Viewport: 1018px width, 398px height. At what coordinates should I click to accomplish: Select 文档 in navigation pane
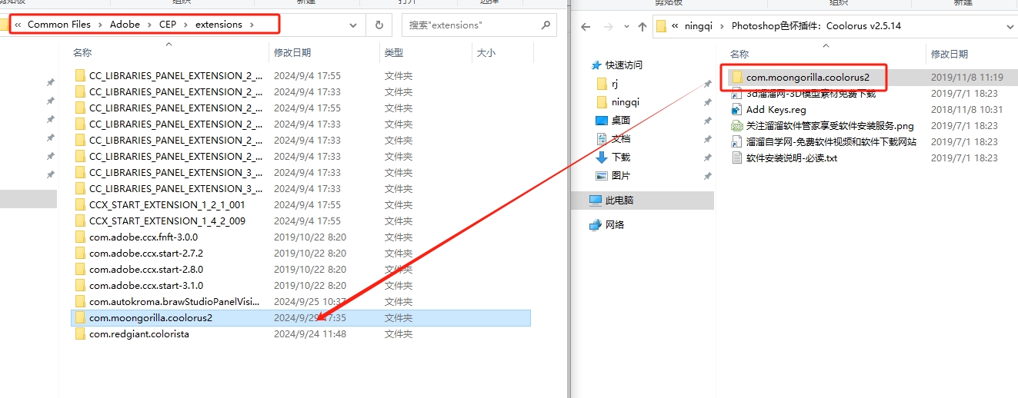click(621, 139)
